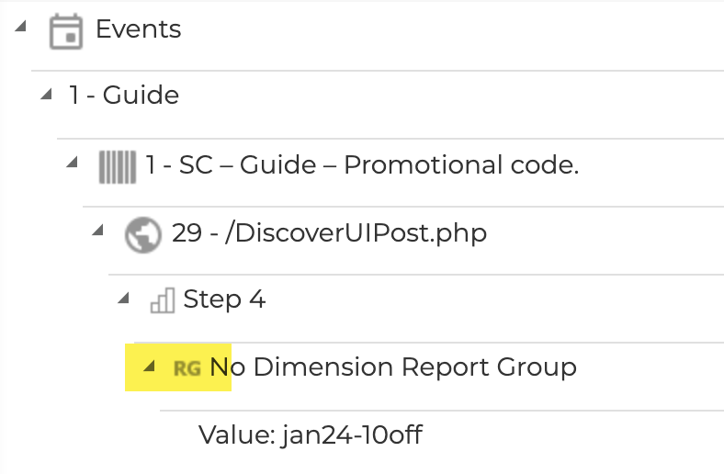
Task: Collapse the No Dimension Report Group arrow
Action: pos(149,366)
